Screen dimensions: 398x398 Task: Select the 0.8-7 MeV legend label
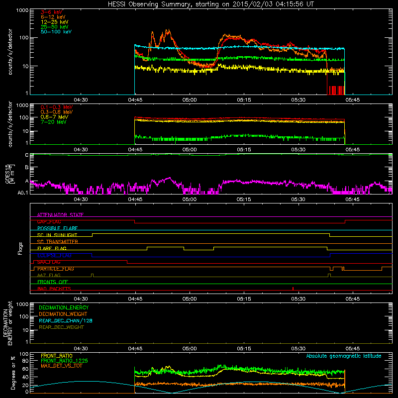(x=54, y=117)
